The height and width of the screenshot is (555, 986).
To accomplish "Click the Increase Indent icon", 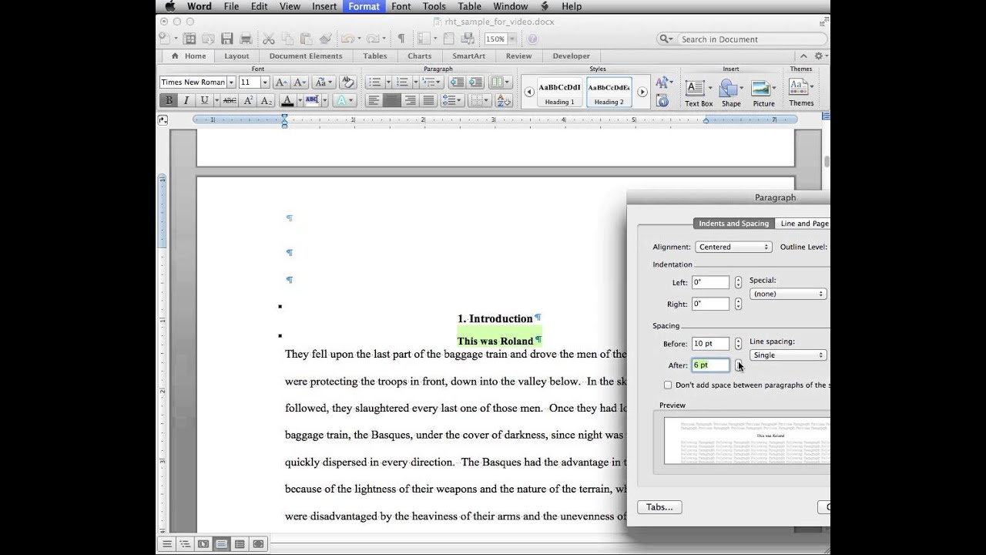I will tap(475, 82).
